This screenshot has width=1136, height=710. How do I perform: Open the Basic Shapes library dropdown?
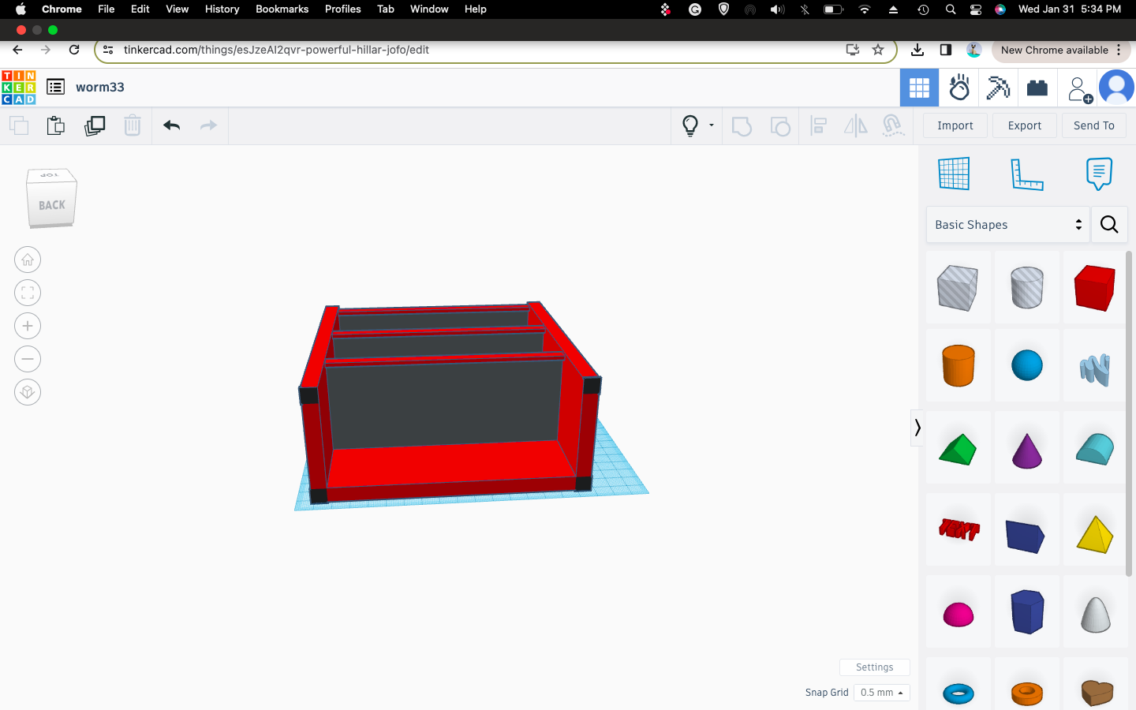click(x=1007, y=225)
